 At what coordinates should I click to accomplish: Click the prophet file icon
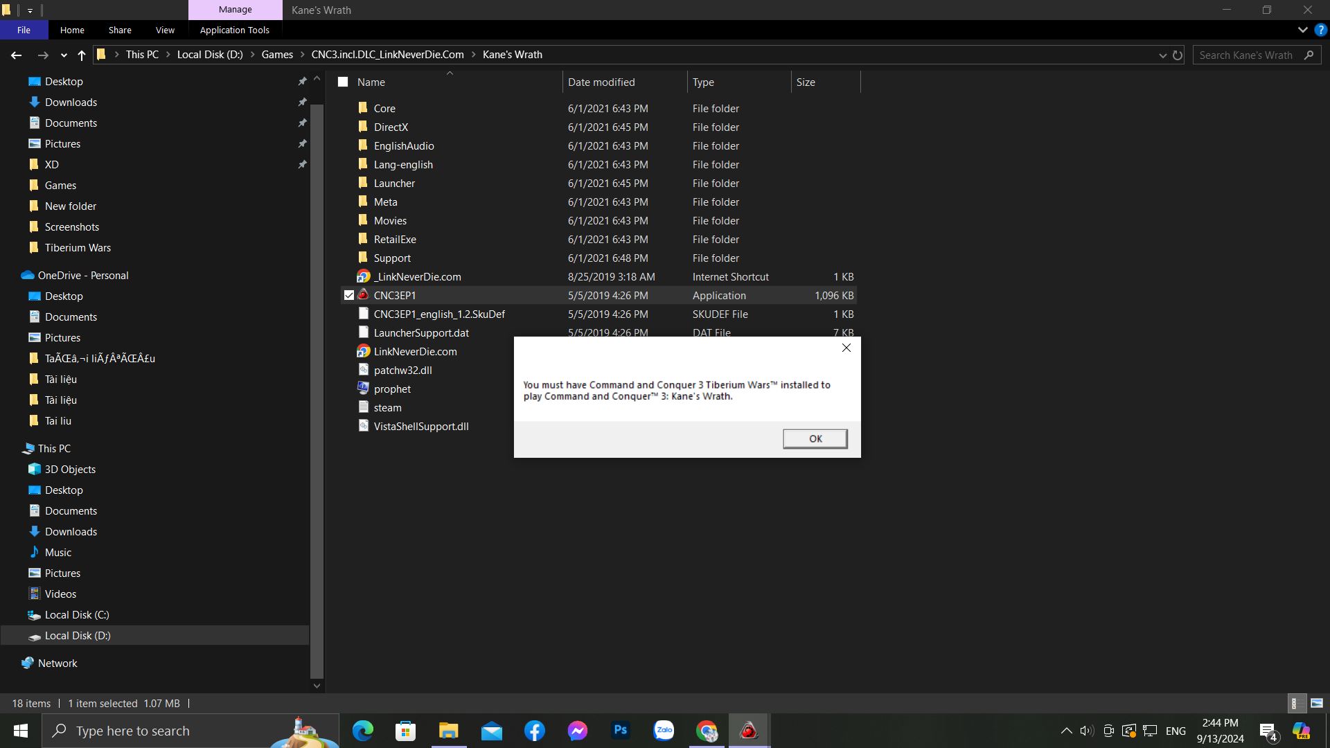point(363,388)
